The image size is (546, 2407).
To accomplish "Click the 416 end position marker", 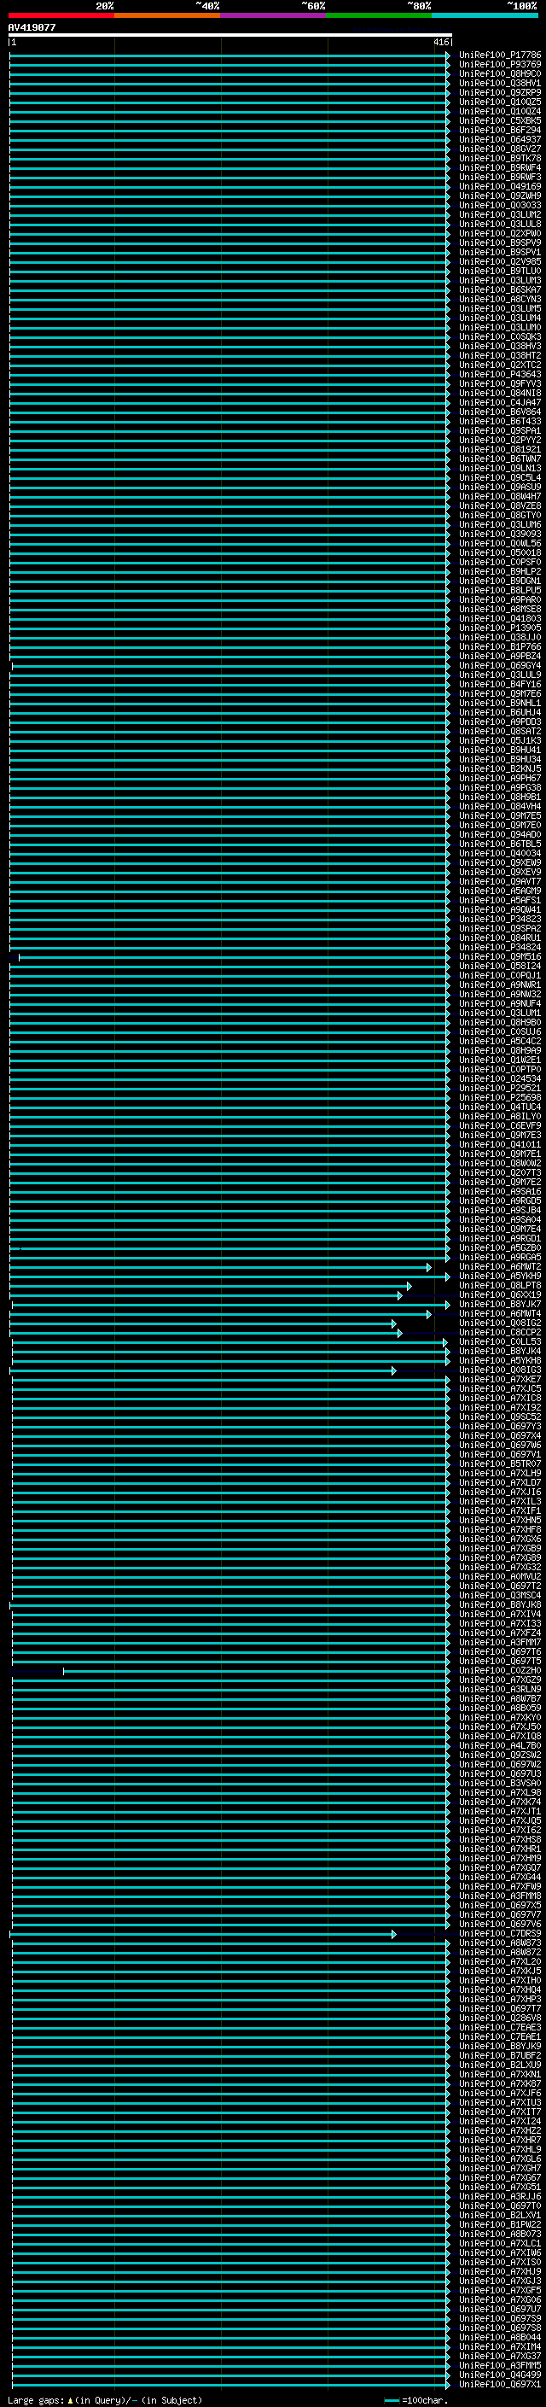I will [x=440, y=42].
